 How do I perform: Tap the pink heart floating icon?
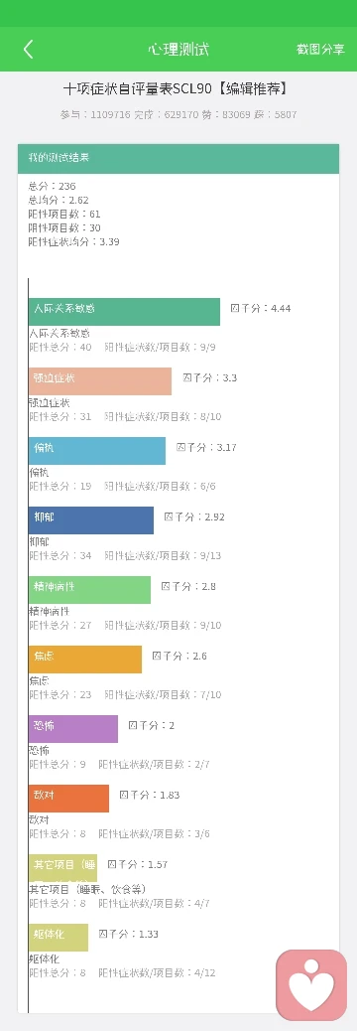(x=311, y=985)
